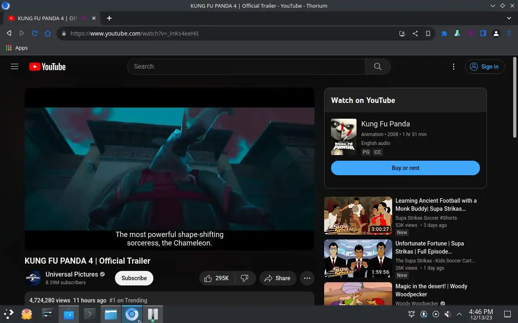The width and height of the screenshot is (518, 323).
Task: Expand hidden system tray icons arrow
Action: 459,314
